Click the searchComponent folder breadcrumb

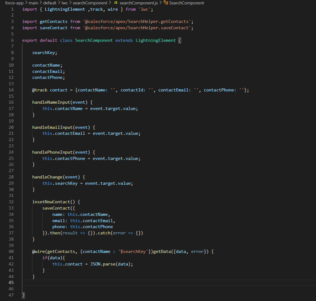tap(90, 3)
